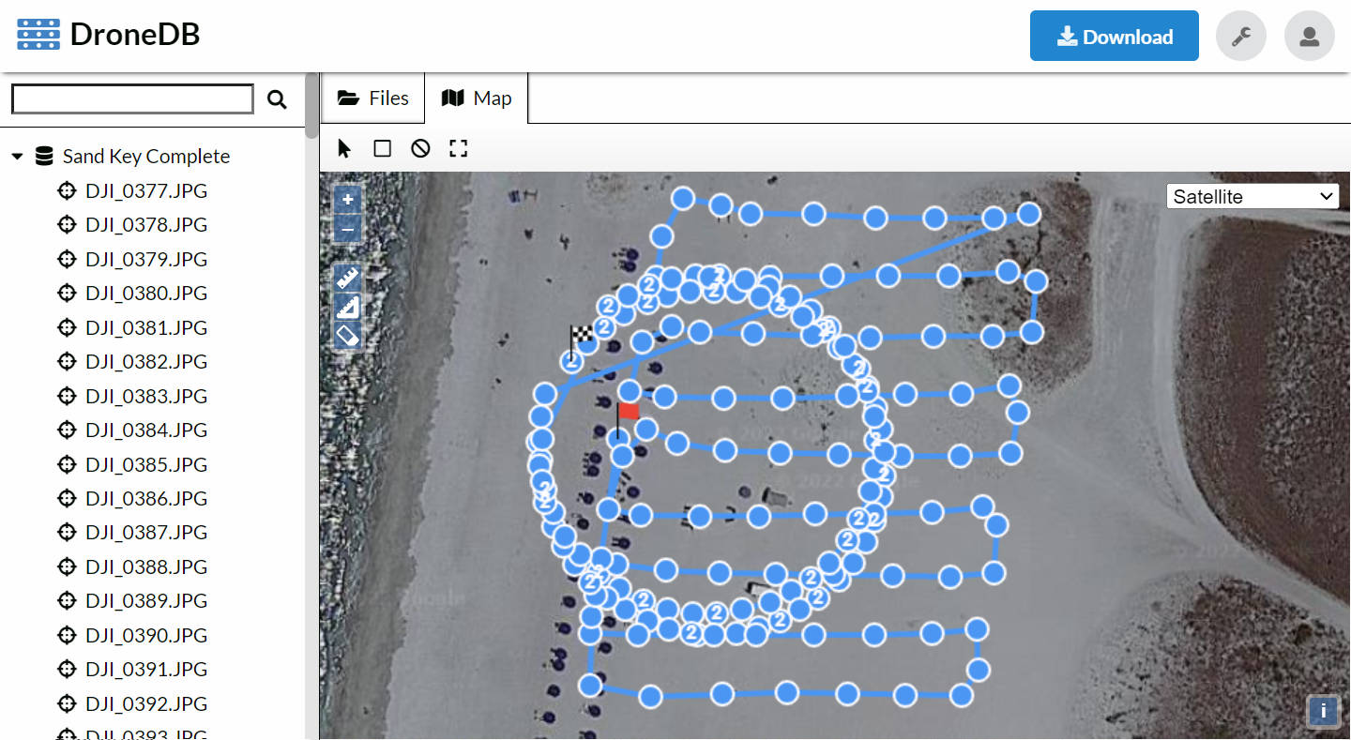Open the Satellite basemap dropdown
The height and width of the screenshot is (740, 1351).
pyautogui.click(x=1252, y=196)
